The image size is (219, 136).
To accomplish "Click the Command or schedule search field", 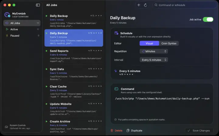I will pyautogui.click(x=185, y=5).
